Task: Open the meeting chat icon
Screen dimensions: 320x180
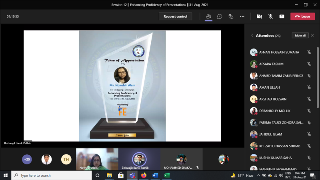Action: click(x=220, y=16)
